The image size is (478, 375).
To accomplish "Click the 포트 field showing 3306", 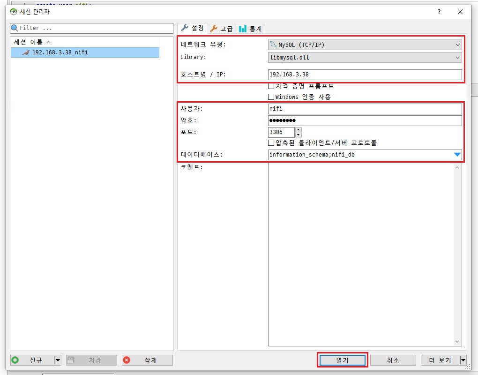I will click(281, 132).
